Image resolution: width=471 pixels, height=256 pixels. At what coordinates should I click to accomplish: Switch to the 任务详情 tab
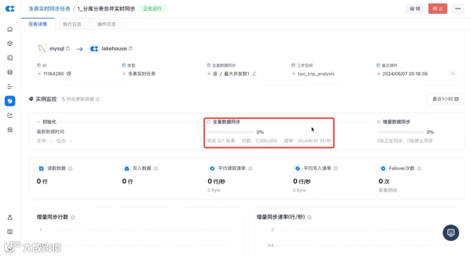[x=38, y=24]
